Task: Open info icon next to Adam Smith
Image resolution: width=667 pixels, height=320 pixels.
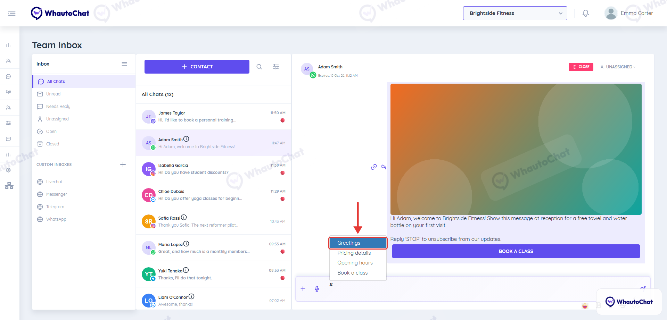Action: (186, 139)
